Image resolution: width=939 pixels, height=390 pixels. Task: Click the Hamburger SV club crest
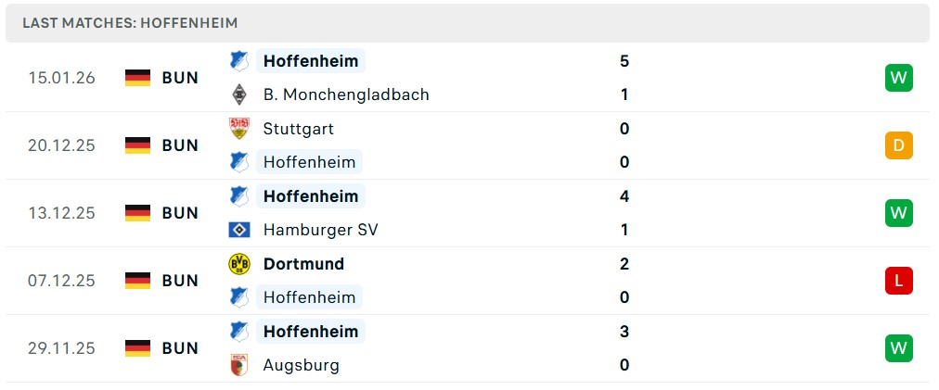tap(239, 230)
